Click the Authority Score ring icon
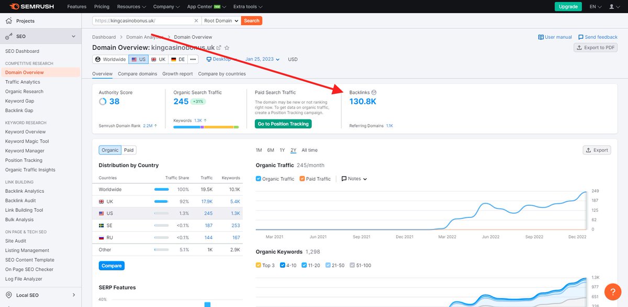This screenshot has height=307, width=628. pyautogui.click(x=103, y=102)
